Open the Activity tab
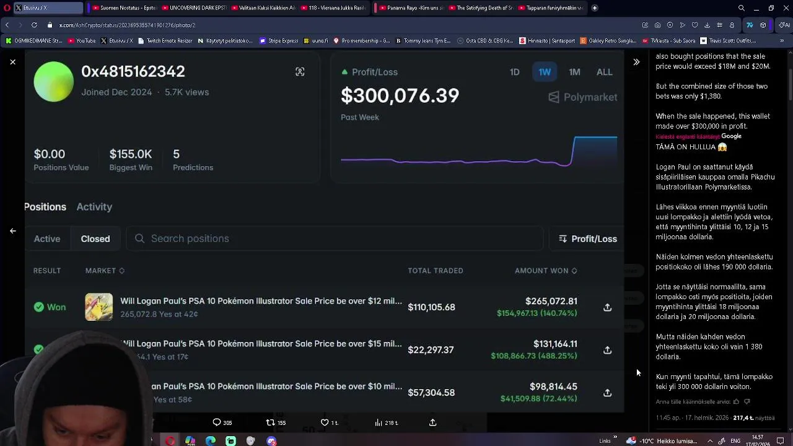793x446 pixels. click(94, 207)
